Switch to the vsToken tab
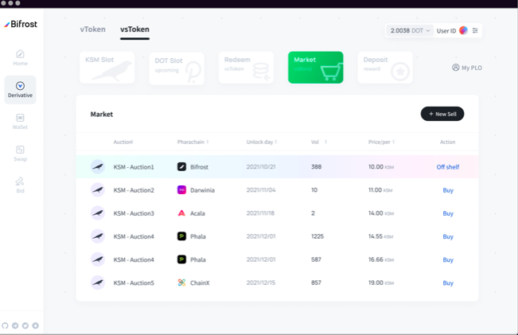Screen dimensions: 518x335 coord(134,29)
